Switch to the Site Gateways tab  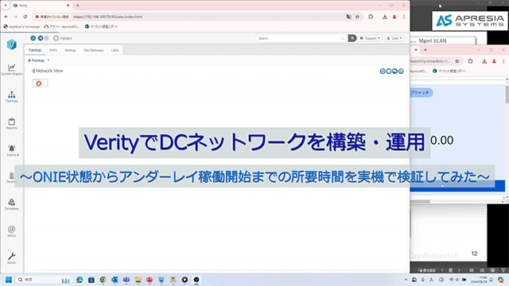(94, 50)
